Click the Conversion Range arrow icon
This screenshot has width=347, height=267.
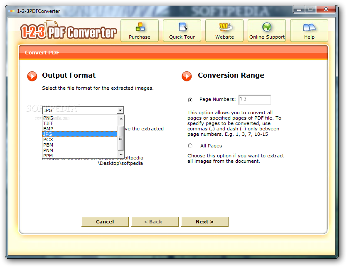[x=187, y=76]
